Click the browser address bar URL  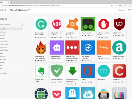tap(32, 6)
